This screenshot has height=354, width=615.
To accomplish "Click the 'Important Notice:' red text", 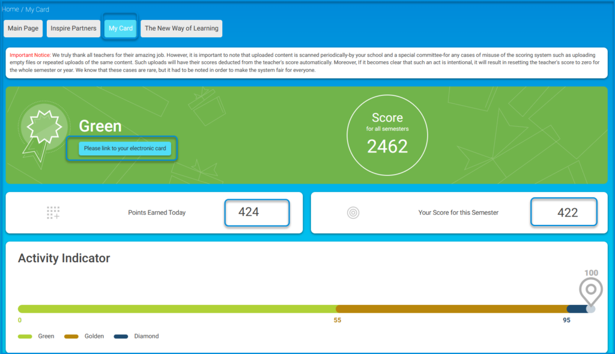I will click(30, 55).
